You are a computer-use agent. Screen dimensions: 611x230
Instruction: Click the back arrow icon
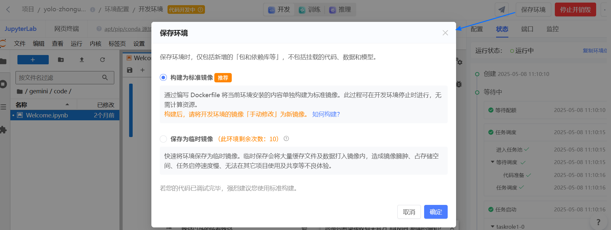[x=8, y=10]
